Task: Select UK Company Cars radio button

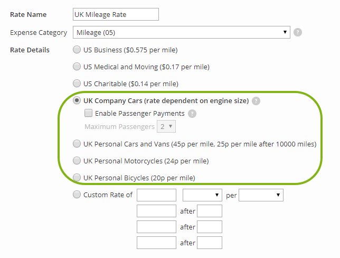Action: pos(77,100)
